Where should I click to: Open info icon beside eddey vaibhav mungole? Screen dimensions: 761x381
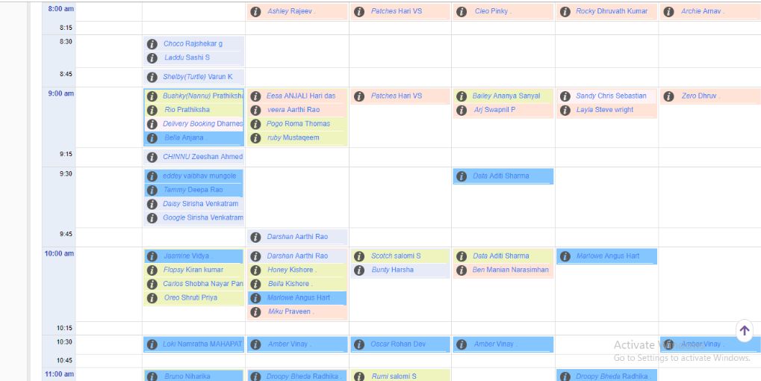(x=152, y=176)
